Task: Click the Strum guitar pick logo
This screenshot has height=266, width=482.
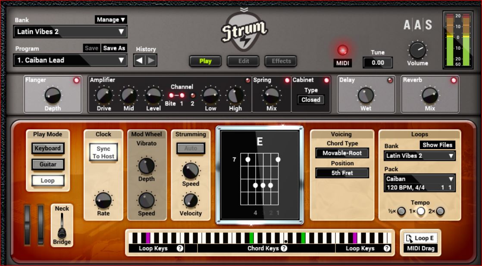Action: pyautogui.click(x=244, y=32)
